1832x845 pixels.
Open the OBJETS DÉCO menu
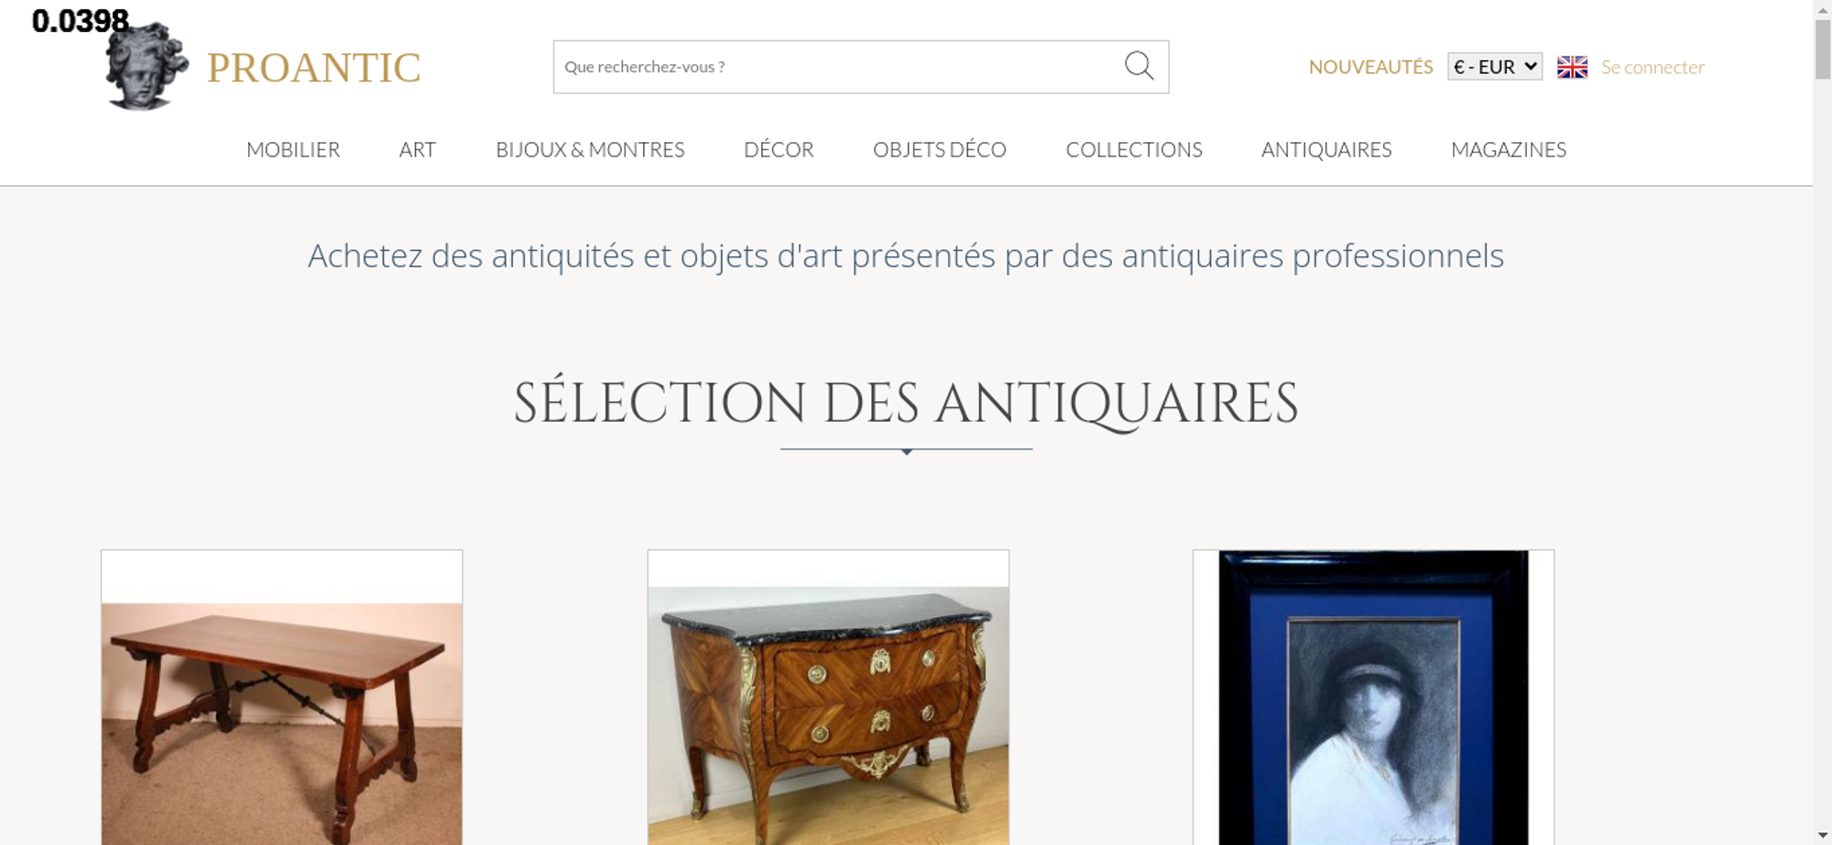940,149
